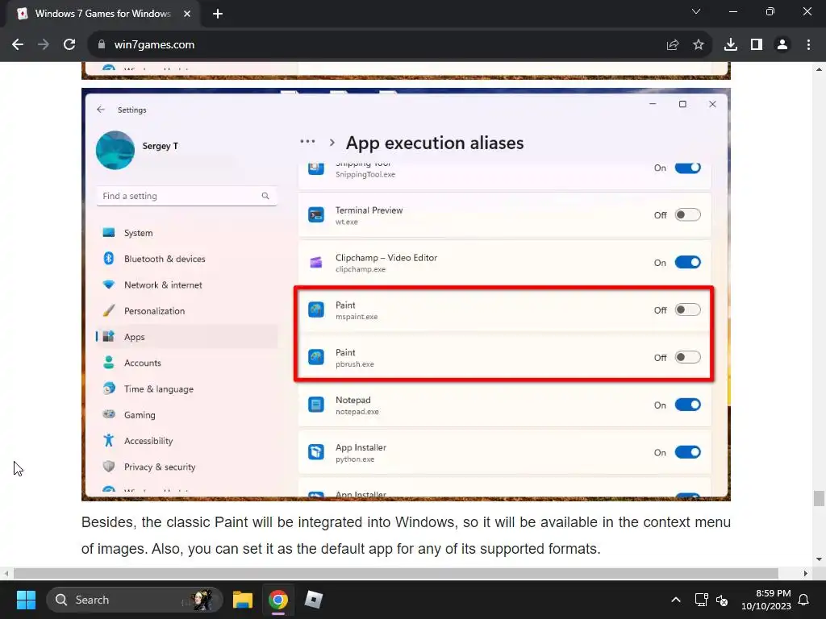Click the App Installer icon beside python.exe

point(316,451)
